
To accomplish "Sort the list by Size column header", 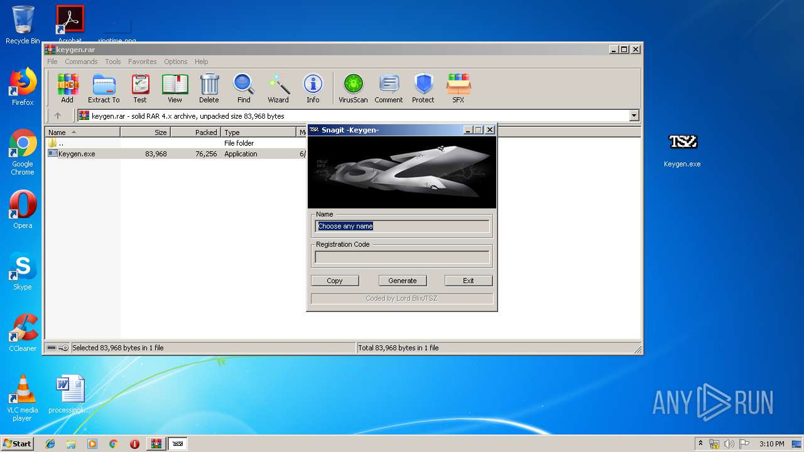I will 145,132.
